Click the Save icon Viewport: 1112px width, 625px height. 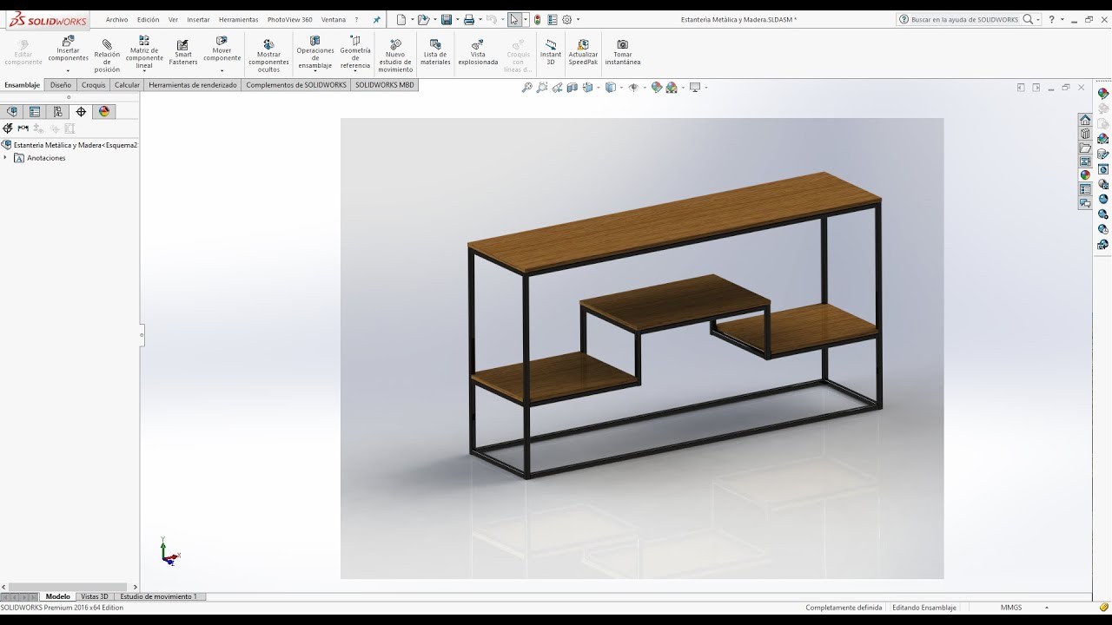click(x=446, y=19)
